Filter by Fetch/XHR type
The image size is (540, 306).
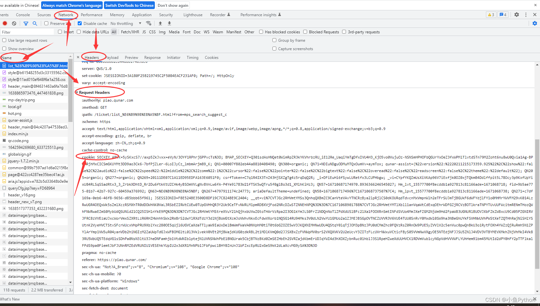(130, 32)
